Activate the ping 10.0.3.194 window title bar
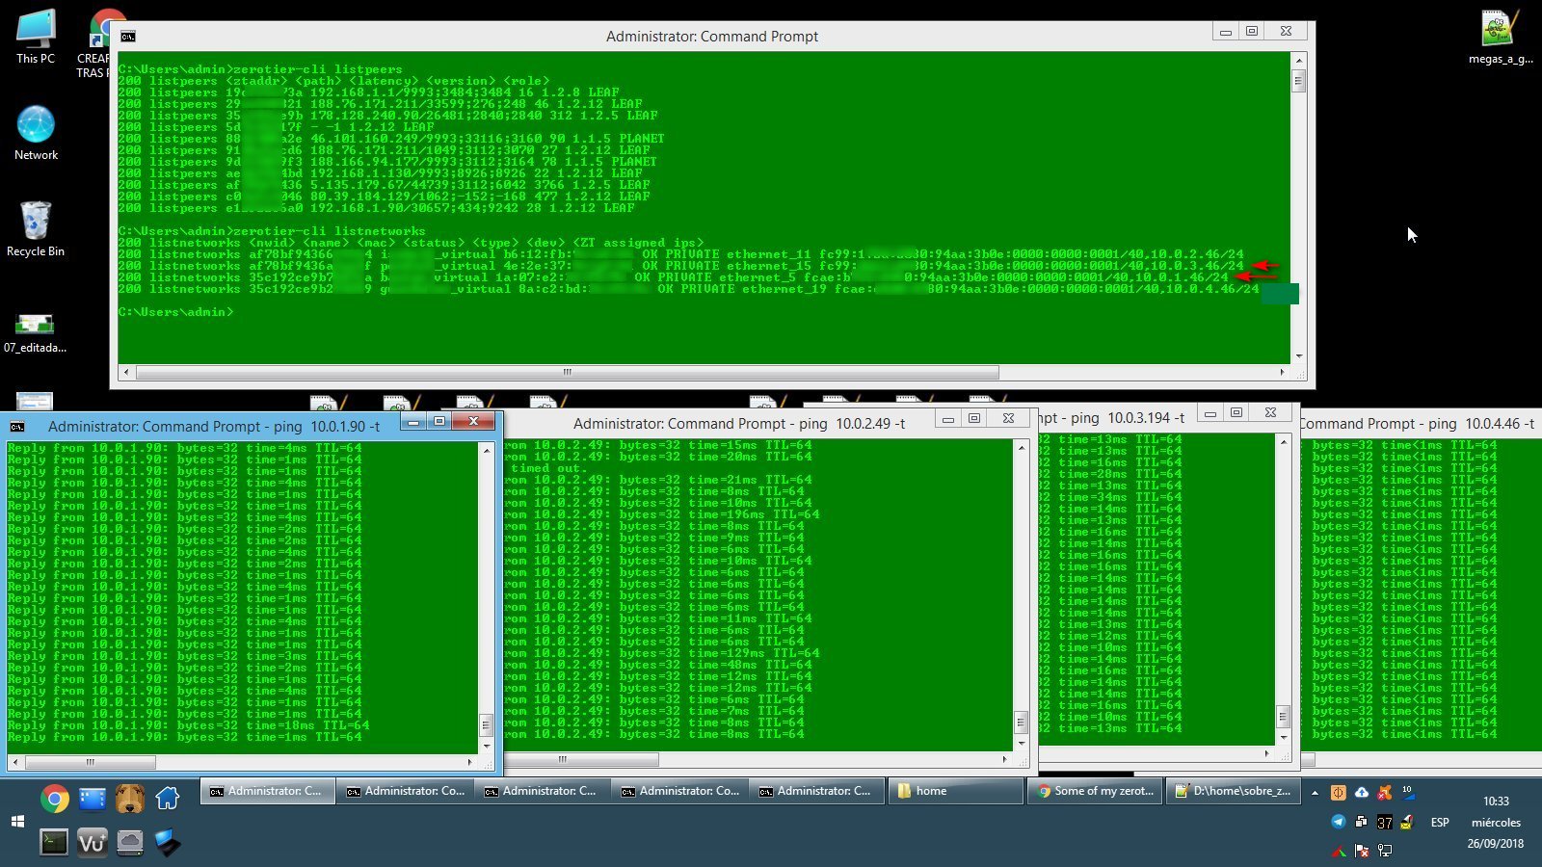Screen dimensions: 1542x867 coord(1112,417)
